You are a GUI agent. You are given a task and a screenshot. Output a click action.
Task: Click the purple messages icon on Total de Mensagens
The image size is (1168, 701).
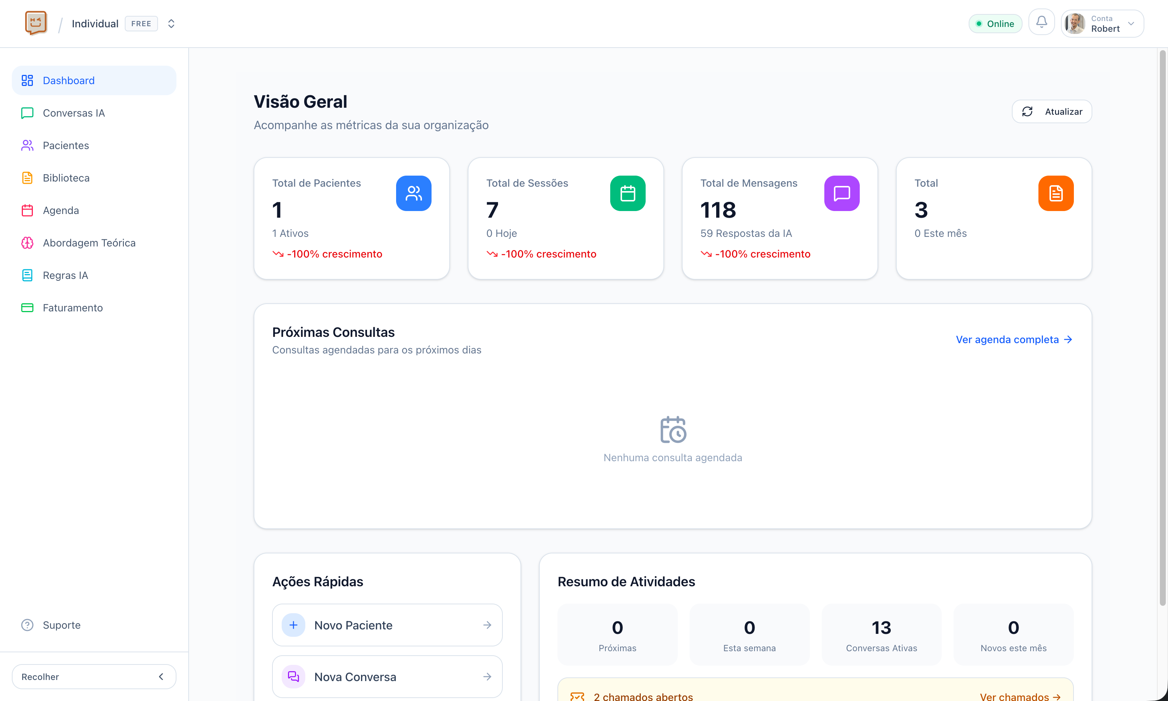842,193
